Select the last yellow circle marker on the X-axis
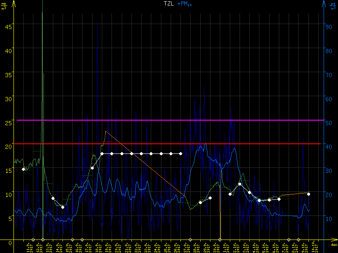 click(x=299, y=240)
